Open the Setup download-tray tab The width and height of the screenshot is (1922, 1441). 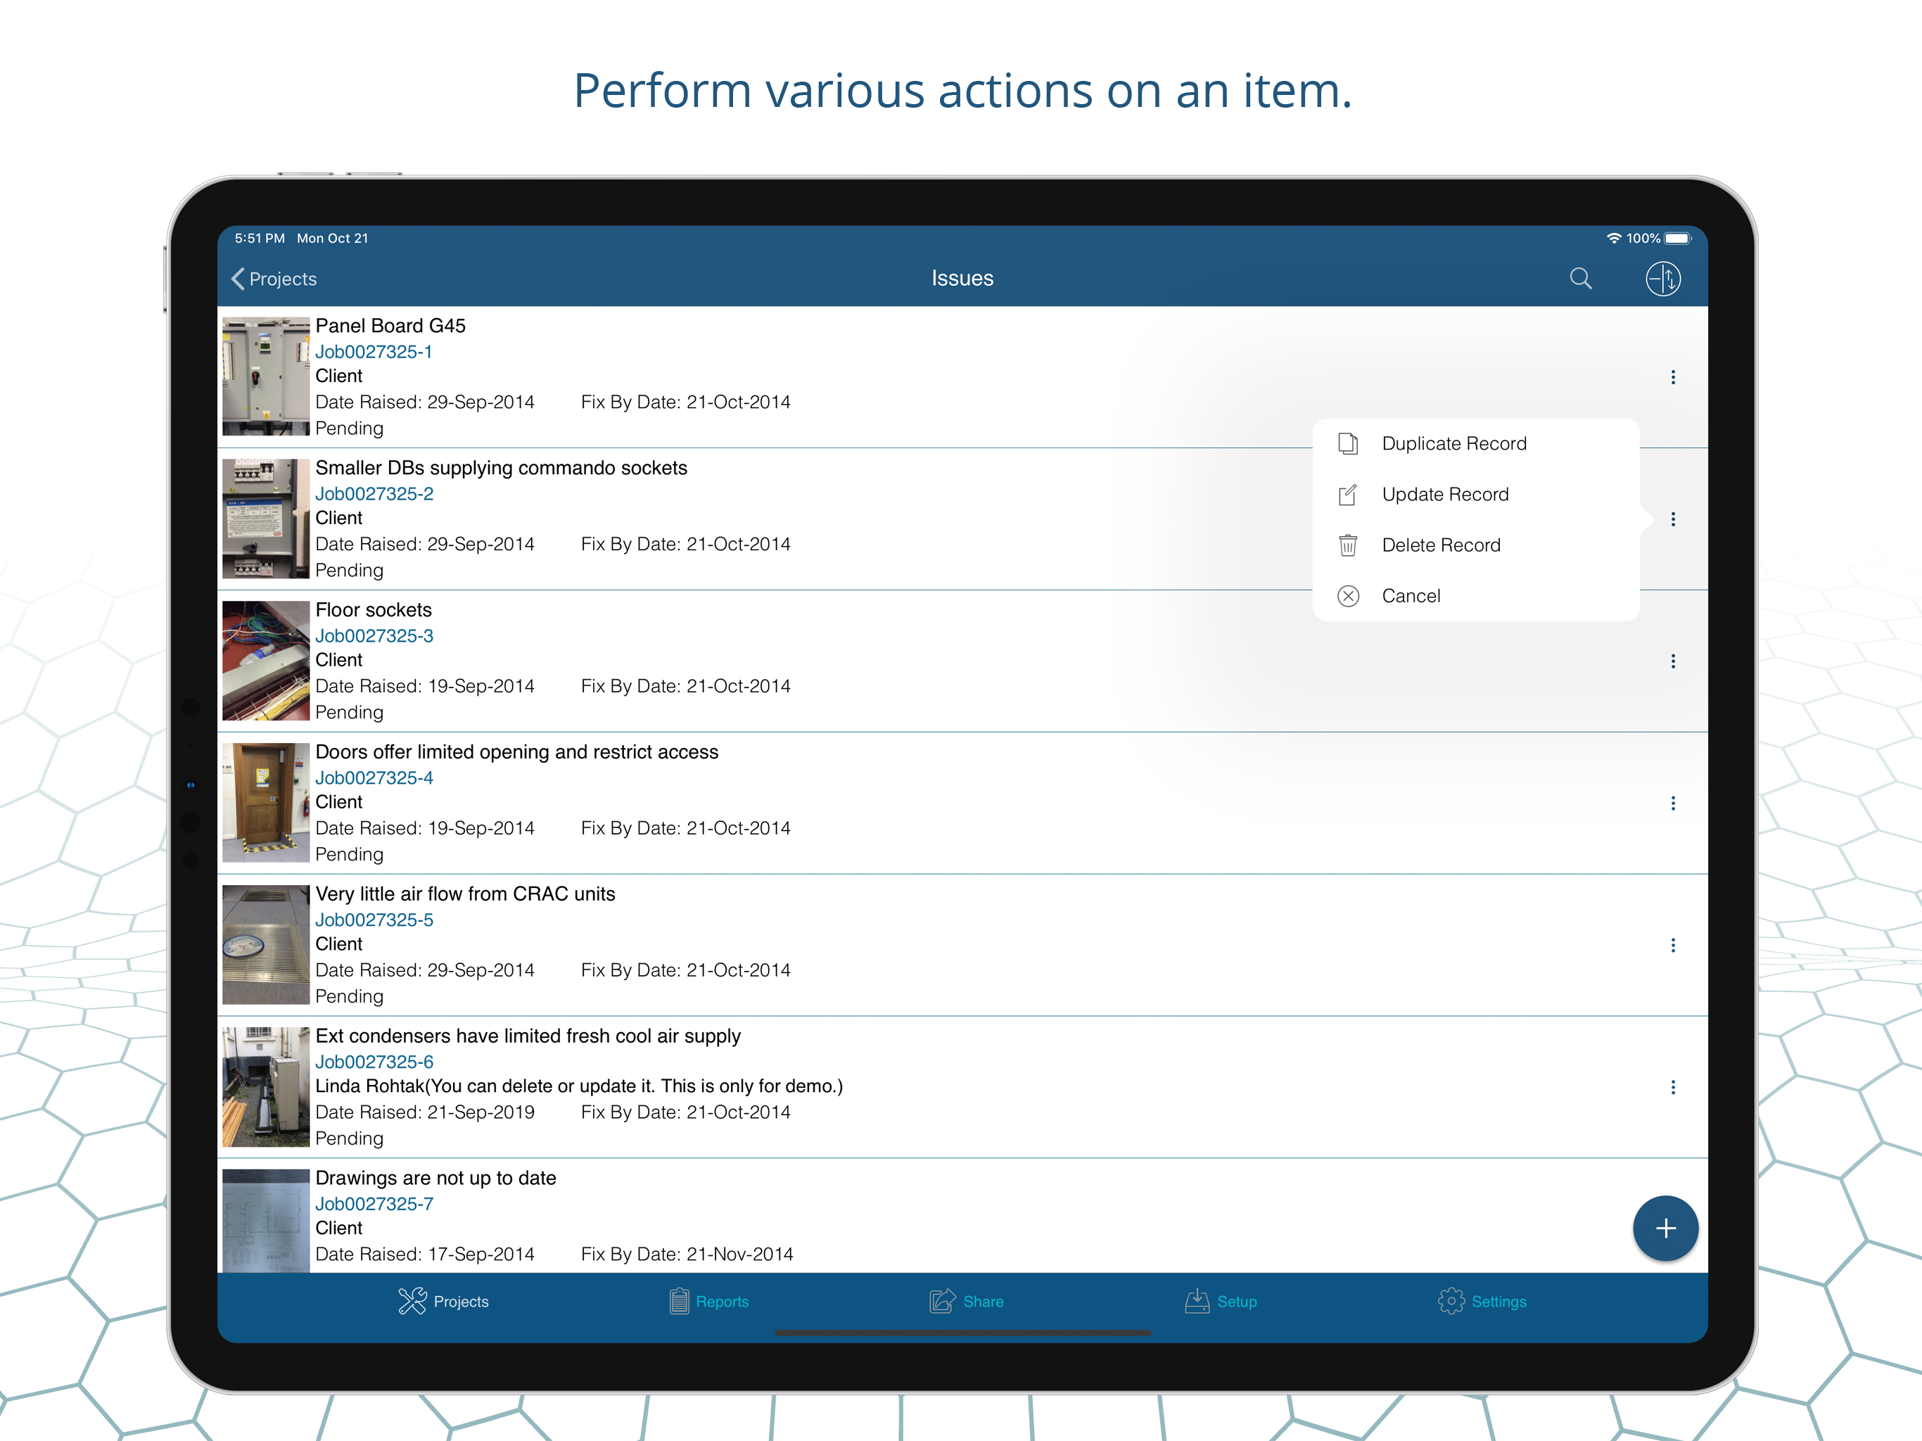(x=1220, y=1300)
